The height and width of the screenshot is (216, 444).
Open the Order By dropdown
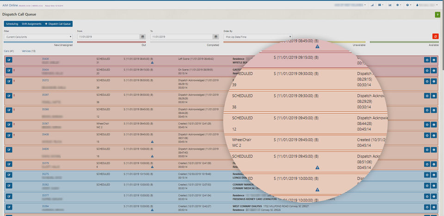(258, 37)
